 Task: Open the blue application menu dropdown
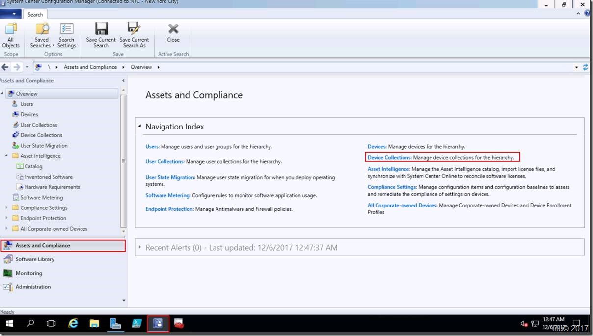click(10, 14)
